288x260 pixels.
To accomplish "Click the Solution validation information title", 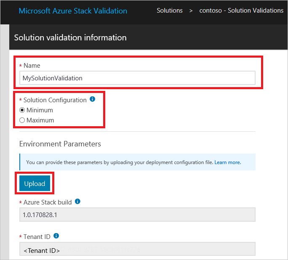I will tap(70, 37).
